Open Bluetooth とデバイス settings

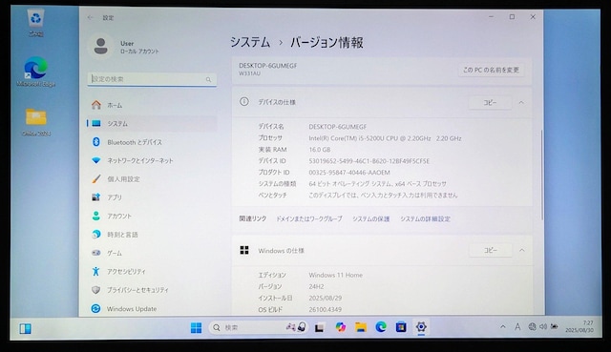pos(152,142)
